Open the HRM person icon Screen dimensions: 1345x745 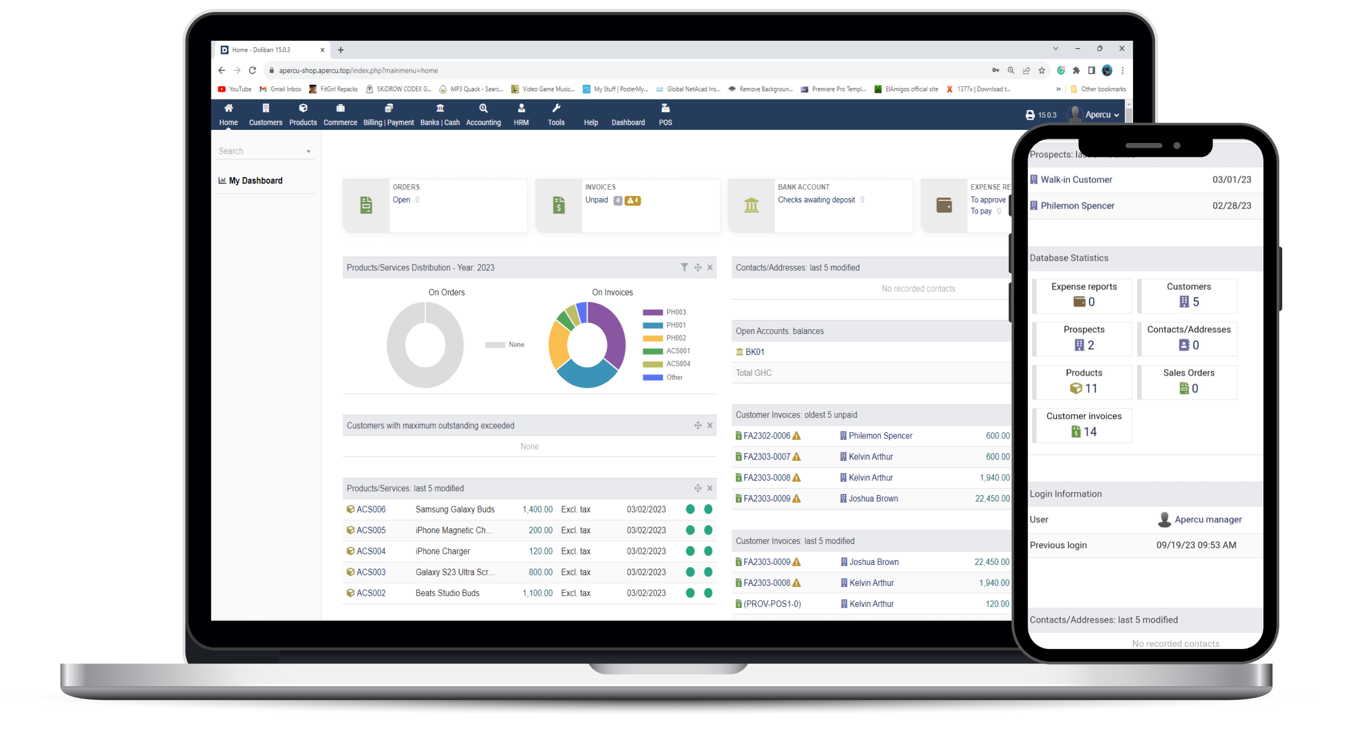[521, 108]
